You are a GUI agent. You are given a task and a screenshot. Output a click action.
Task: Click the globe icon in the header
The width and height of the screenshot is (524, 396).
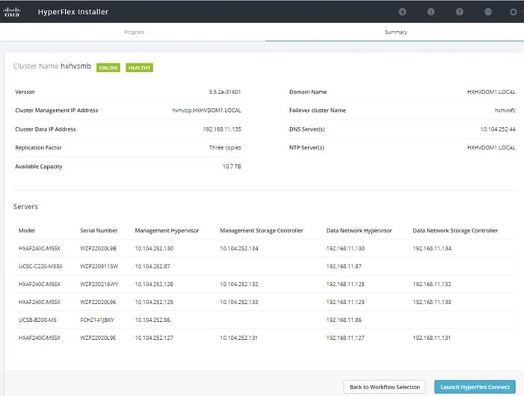click(488, 12)
